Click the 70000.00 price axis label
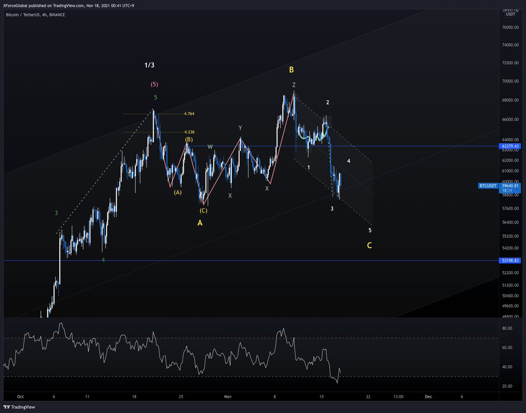 510,81
